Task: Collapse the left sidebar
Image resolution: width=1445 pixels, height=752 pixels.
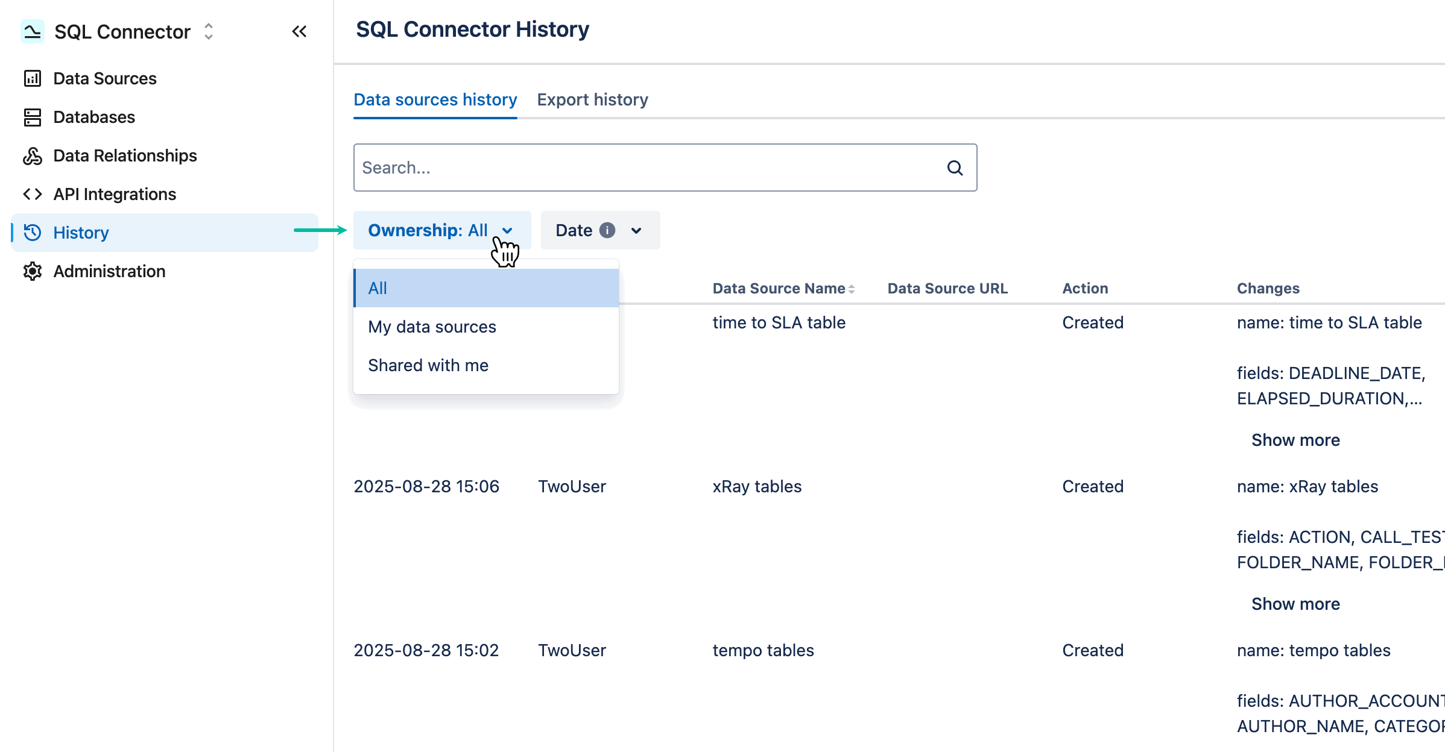Action: tap(300, 31)
